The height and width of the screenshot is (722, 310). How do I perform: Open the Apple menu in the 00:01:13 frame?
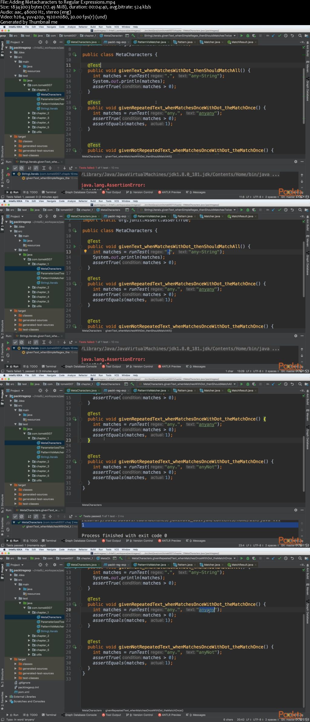(4, 27)
